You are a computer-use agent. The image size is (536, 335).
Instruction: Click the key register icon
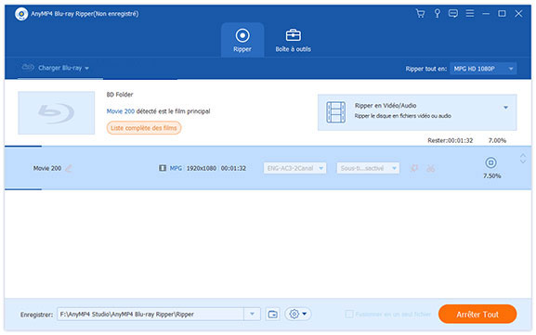tap(437, 14)
